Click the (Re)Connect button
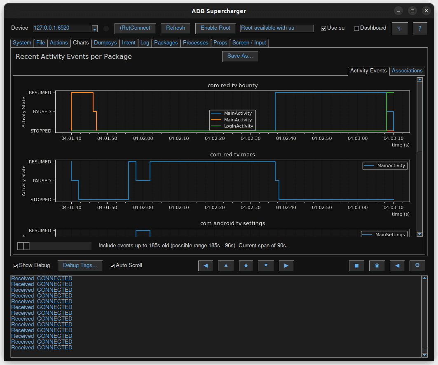This screenshot has width=438, height=365. pyautogui.click(x=135, y=28)
